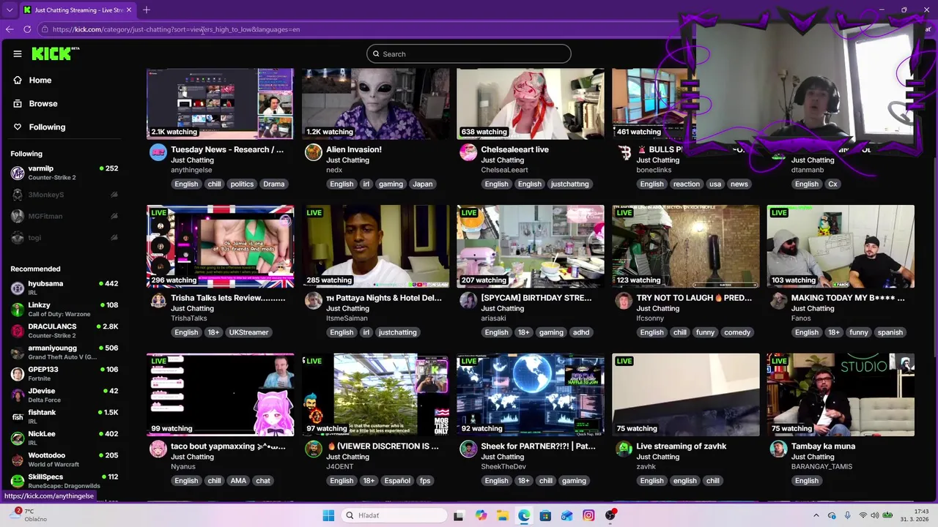Open varmilp channel in Following list
The height and width of the screenshot is (527, 938).
coord(64,173)
